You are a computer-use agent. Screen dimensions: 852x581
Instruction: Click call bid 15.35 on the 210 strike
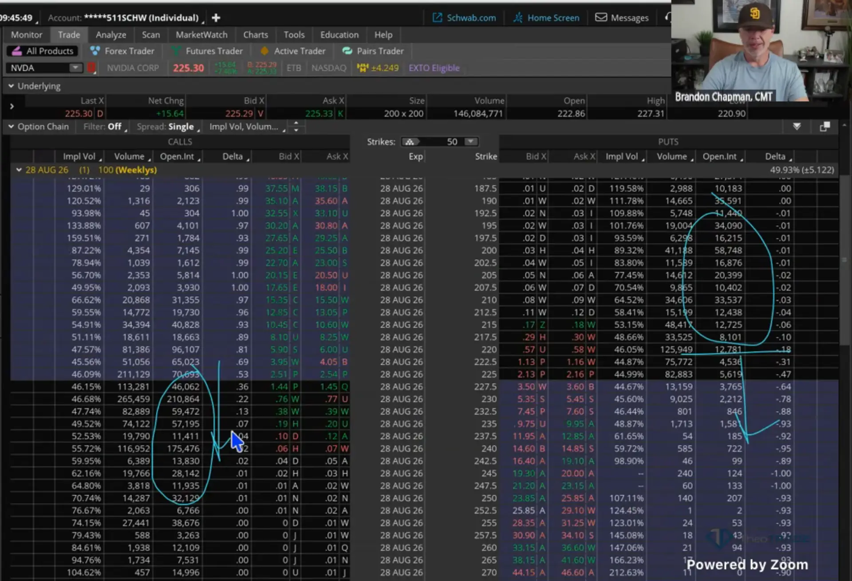point(276,300)
